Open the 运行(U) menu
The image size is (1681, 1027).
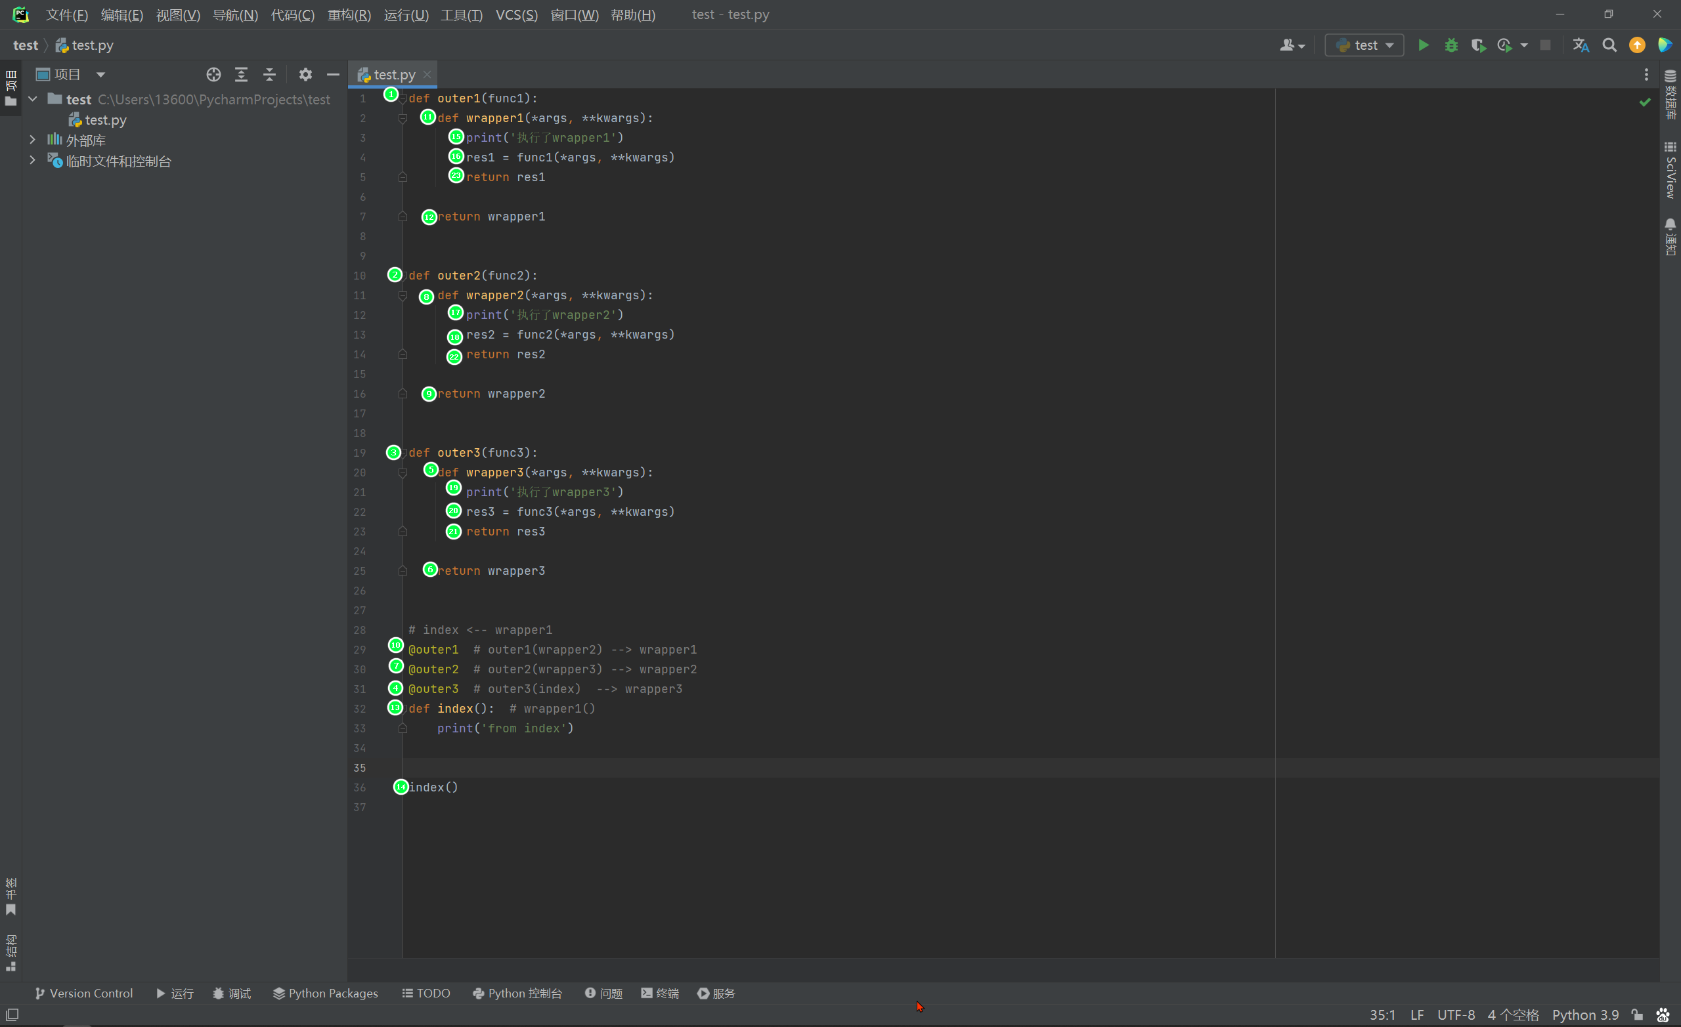tap(406, 15)
